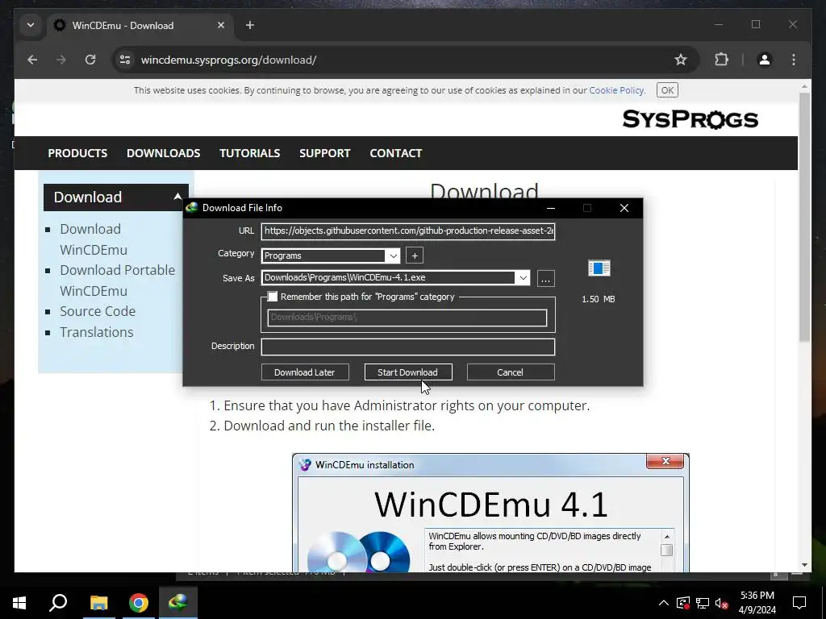Expand the Category Programs dropdown

click(x=393, y=255)
